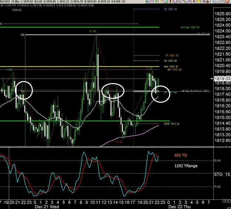Click the H4 1820.90 level label
The width and height of the screenshot is (231, 209).
point(170,61)
